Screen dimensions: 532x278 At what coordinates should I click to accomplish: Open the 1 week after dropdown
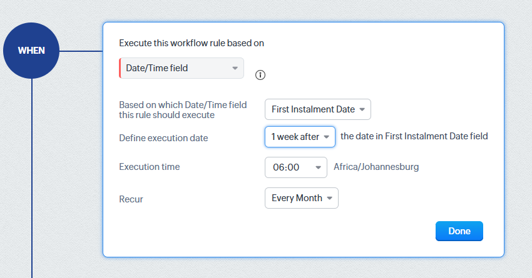299,137
